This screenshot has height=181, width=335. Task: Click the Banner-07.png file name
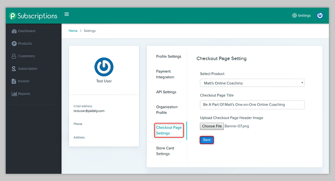[x=237, y=126]
